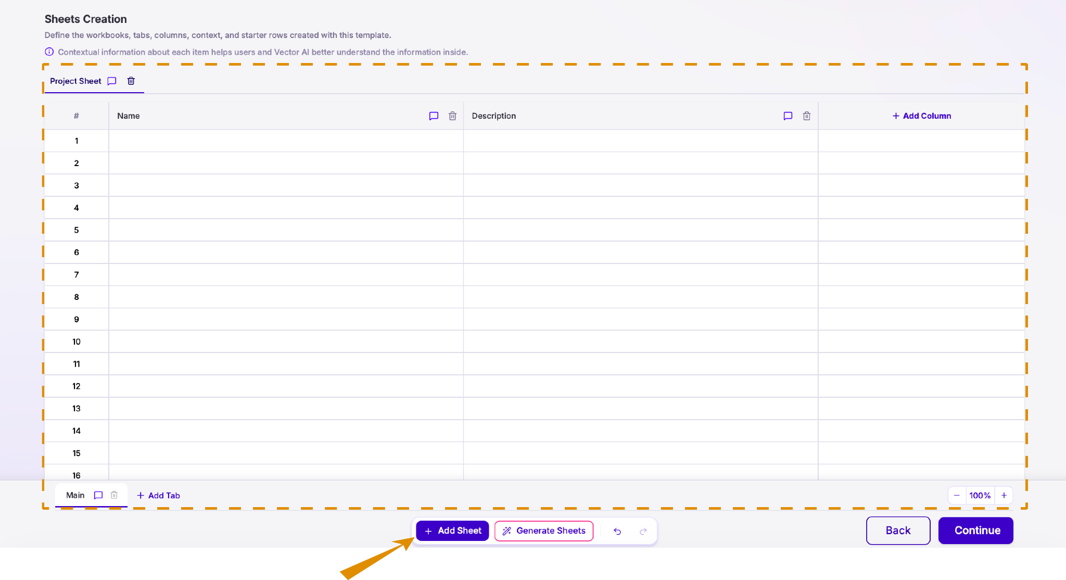Click the Name column header
This screenshot has width=1066, height=580.
(286, 116)
